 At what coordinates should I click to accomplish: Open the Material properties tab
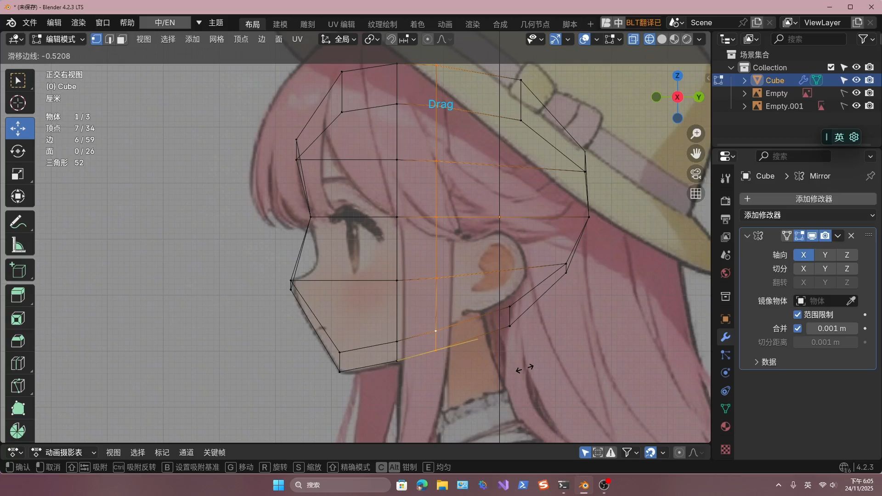click(x=725, y=427)
